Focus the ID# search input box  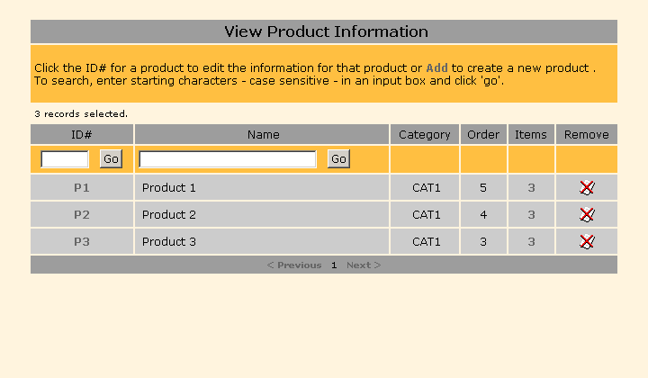coord(65,159)
